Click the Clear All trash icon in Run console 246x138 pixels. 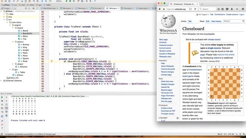click(7, 116)
